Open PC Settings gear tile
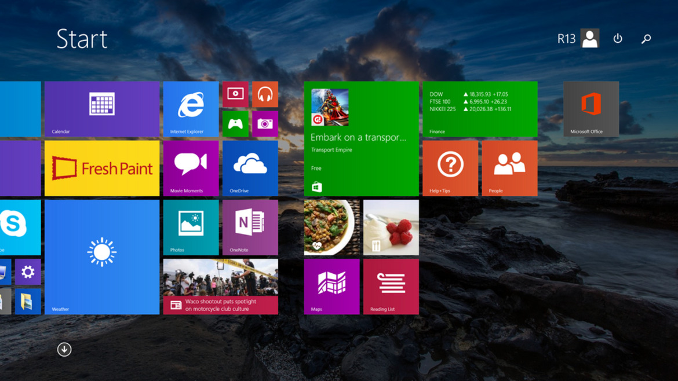 [28, 272]
